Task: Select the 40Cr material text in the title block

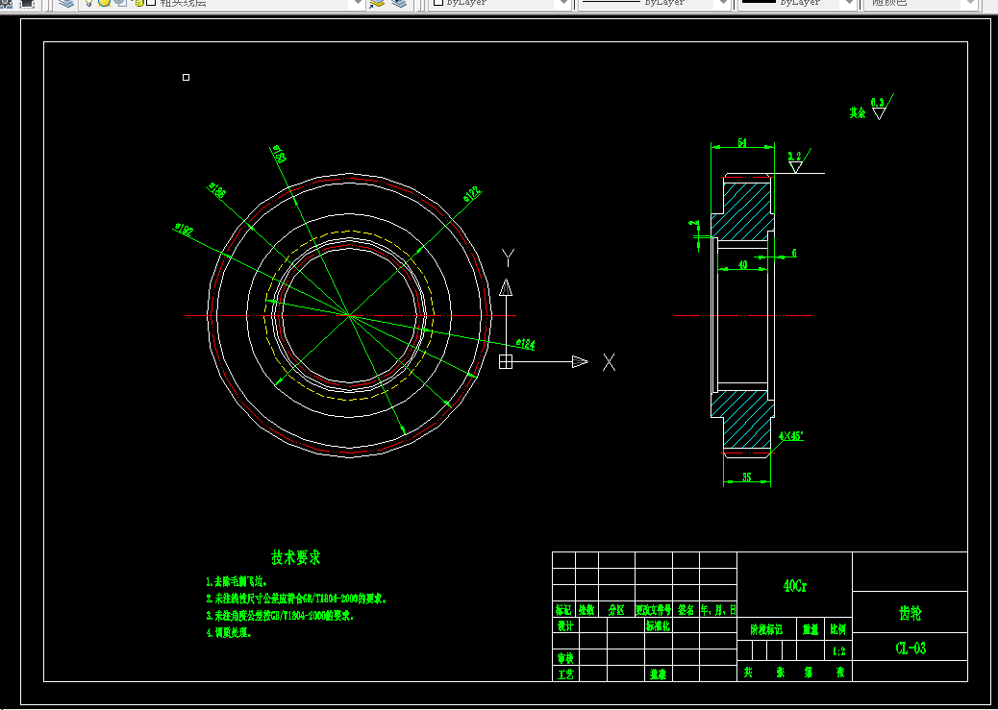Action: 795,586
